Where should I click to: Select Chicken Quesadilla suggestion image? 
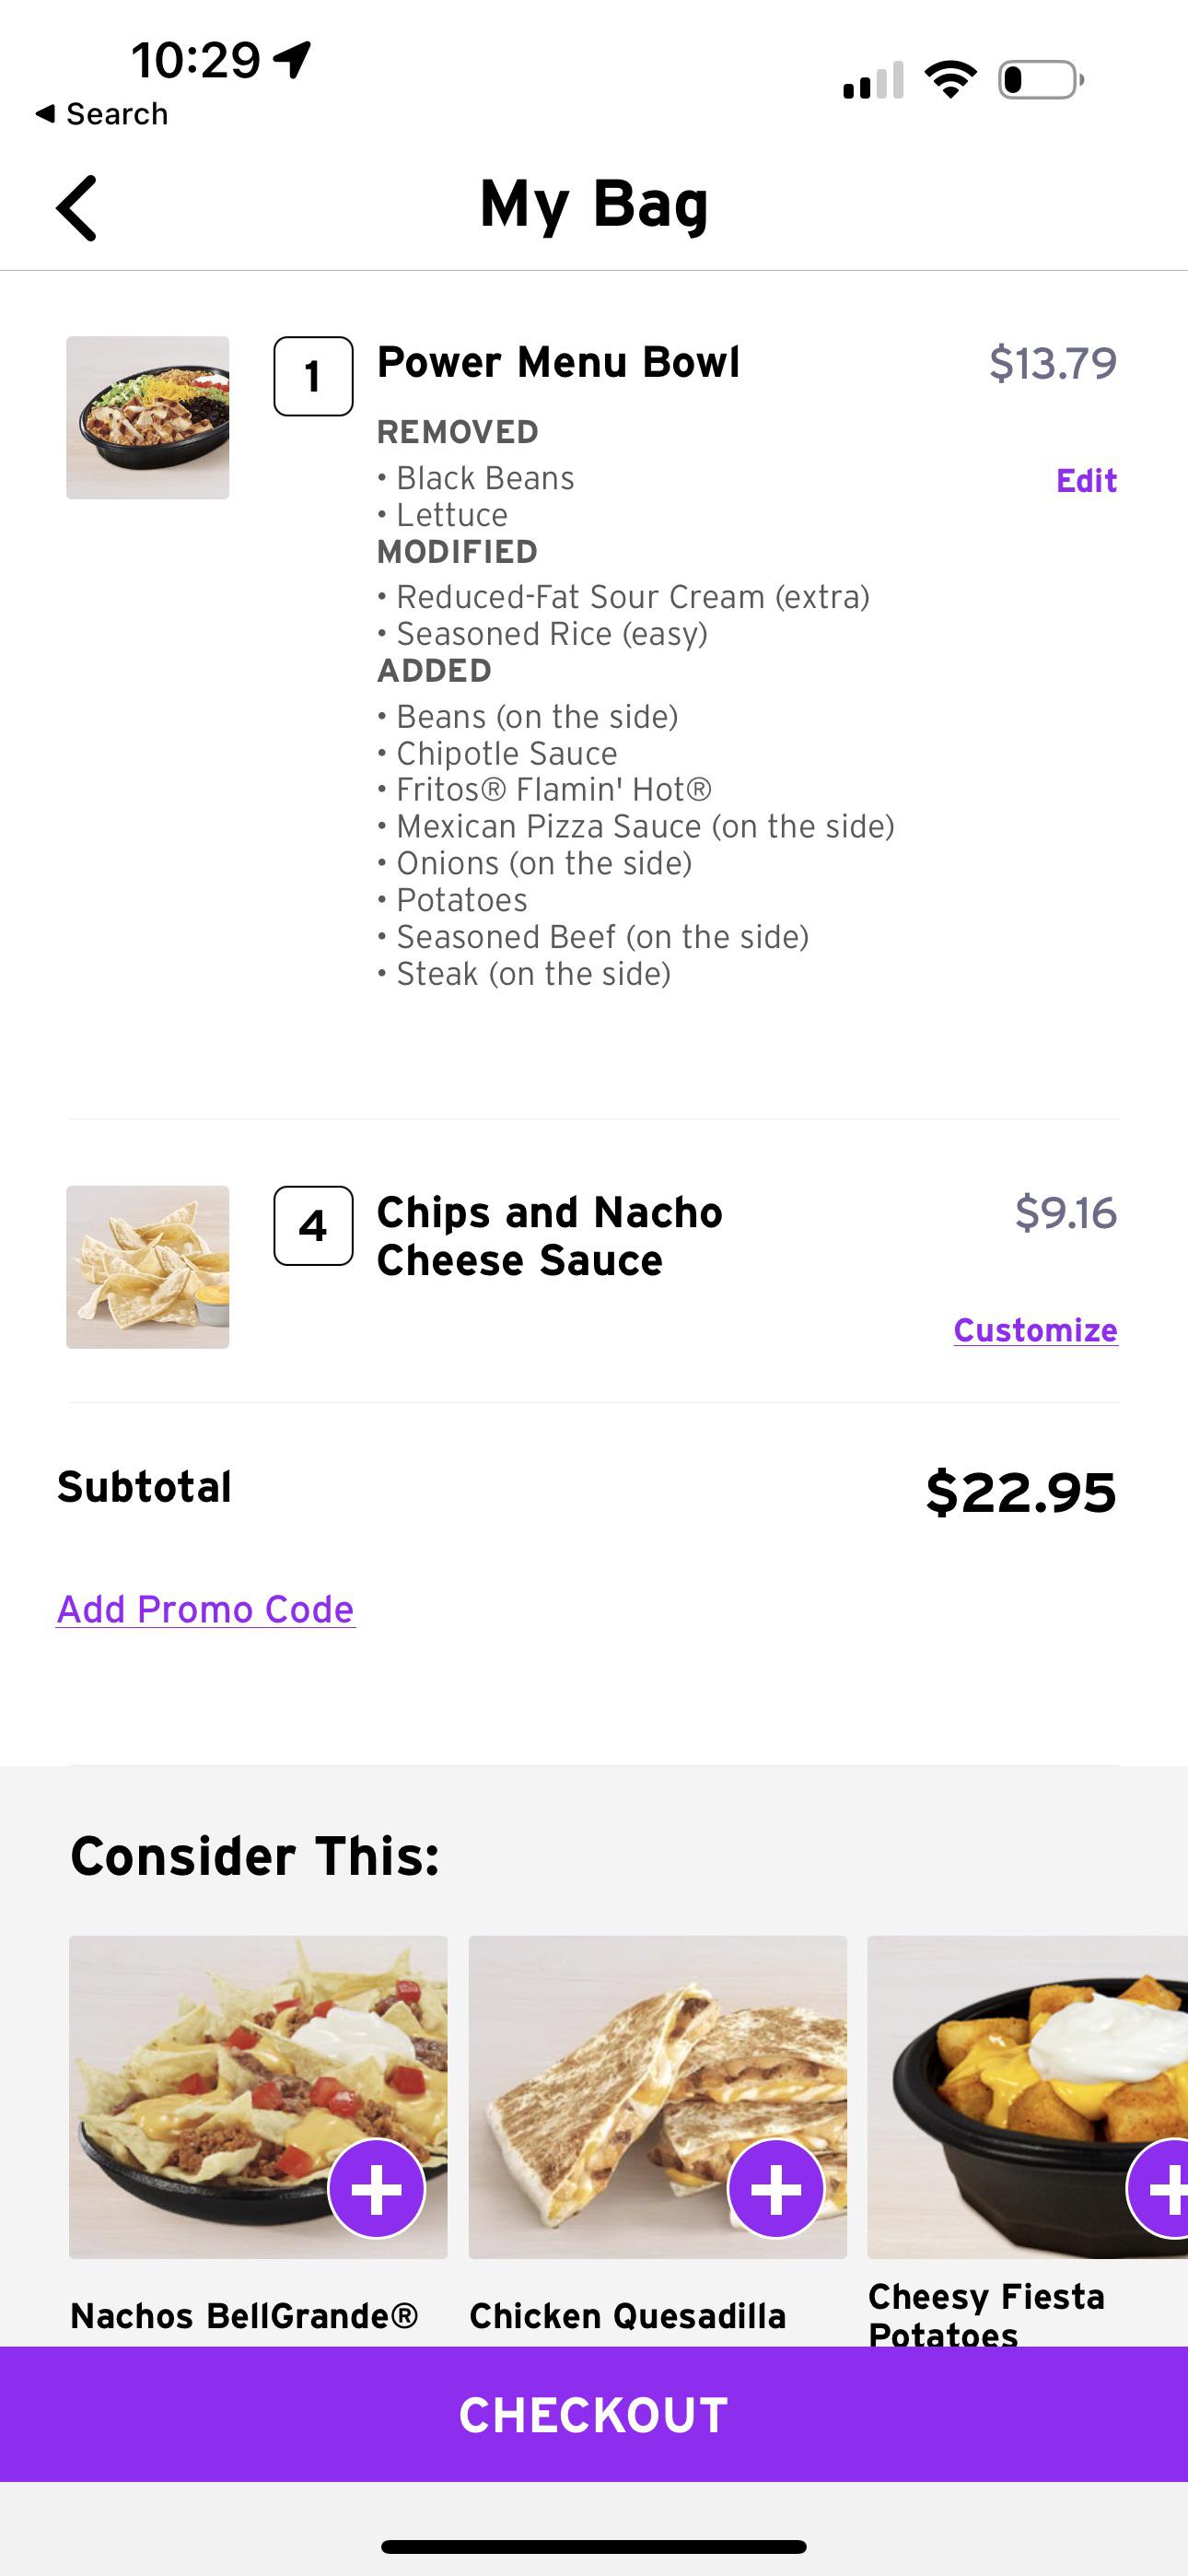click(658, 2097)
